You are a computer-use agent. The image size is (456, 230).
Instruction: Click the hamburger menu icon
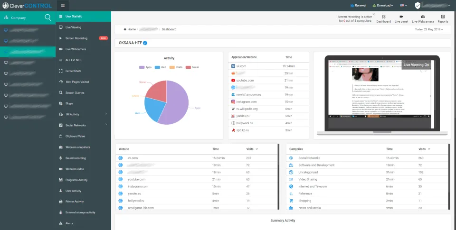(63, 5)
